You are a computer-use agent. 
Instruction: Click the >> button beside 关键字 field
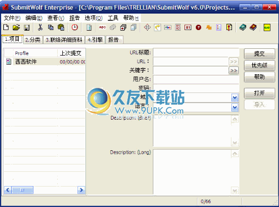click(234, 70)
